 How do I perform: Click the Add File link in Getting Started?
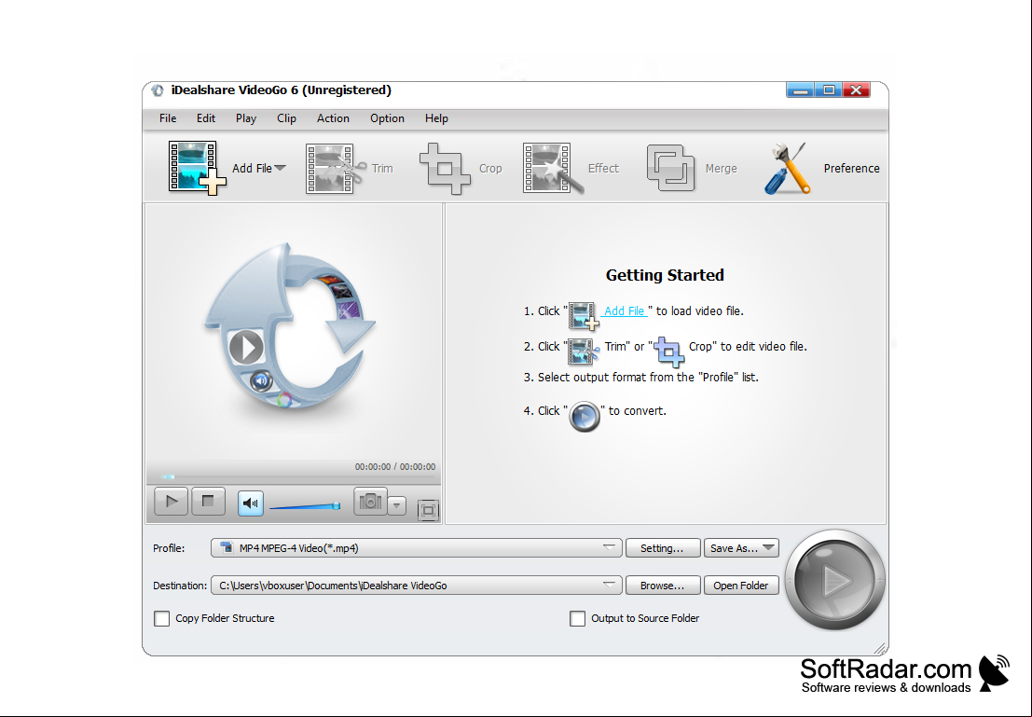click(x=624, y=310)
